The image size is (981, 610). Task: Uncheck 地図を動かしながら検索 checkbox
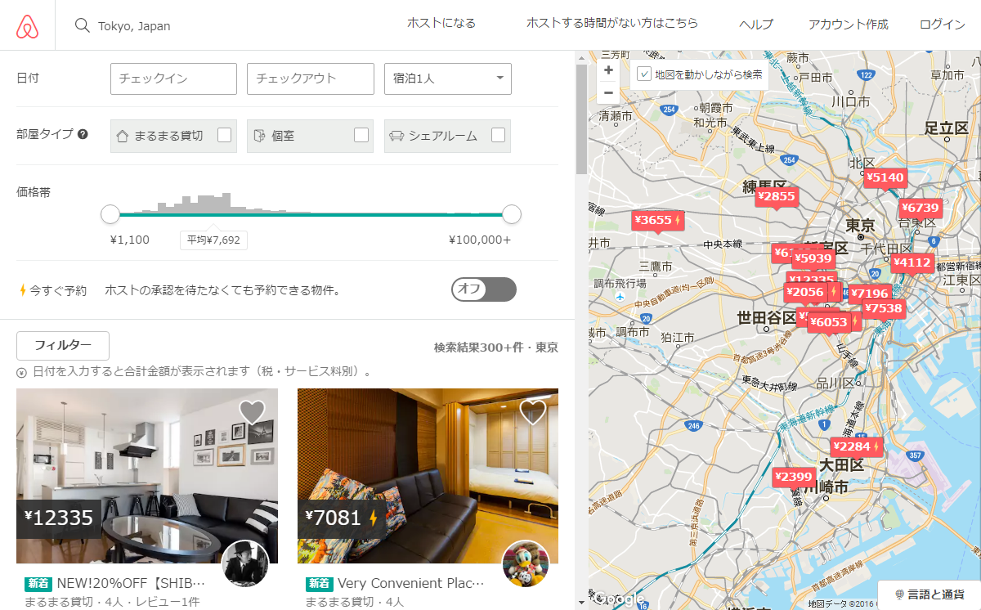[x=644, y=74]
